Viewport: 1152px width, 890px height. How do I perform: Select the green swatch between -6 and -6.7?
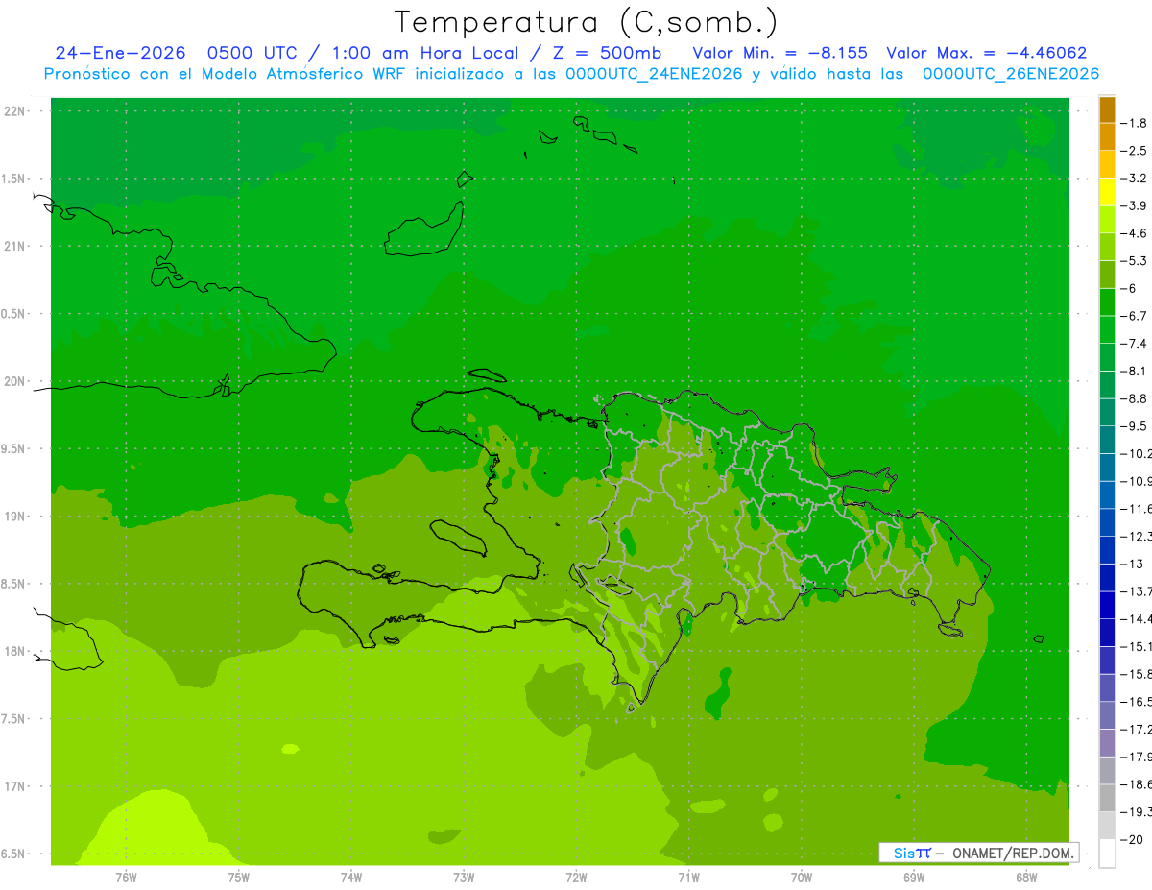pyautogui.click(x=1107, y=302)
